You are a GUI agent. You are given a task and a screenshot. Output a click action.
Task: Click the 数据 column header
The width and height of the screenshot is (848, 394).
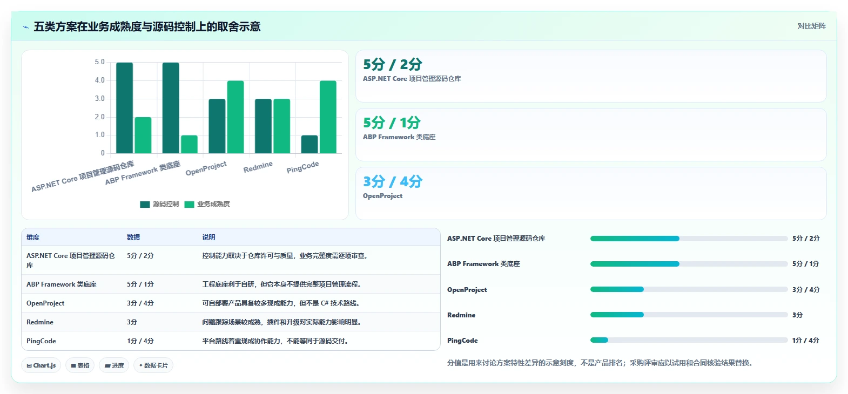click(x=133, y=237)
